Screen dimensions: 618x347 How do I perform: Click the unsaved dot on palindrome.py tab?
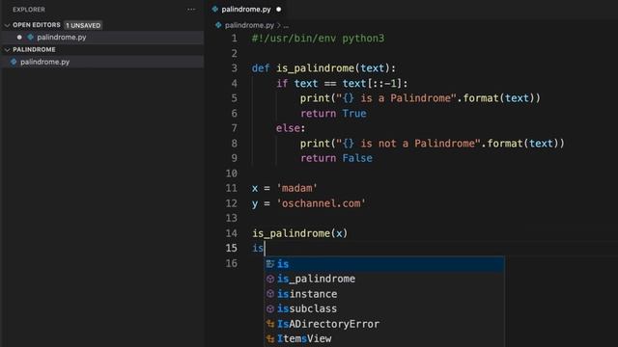tap(279, 9)
